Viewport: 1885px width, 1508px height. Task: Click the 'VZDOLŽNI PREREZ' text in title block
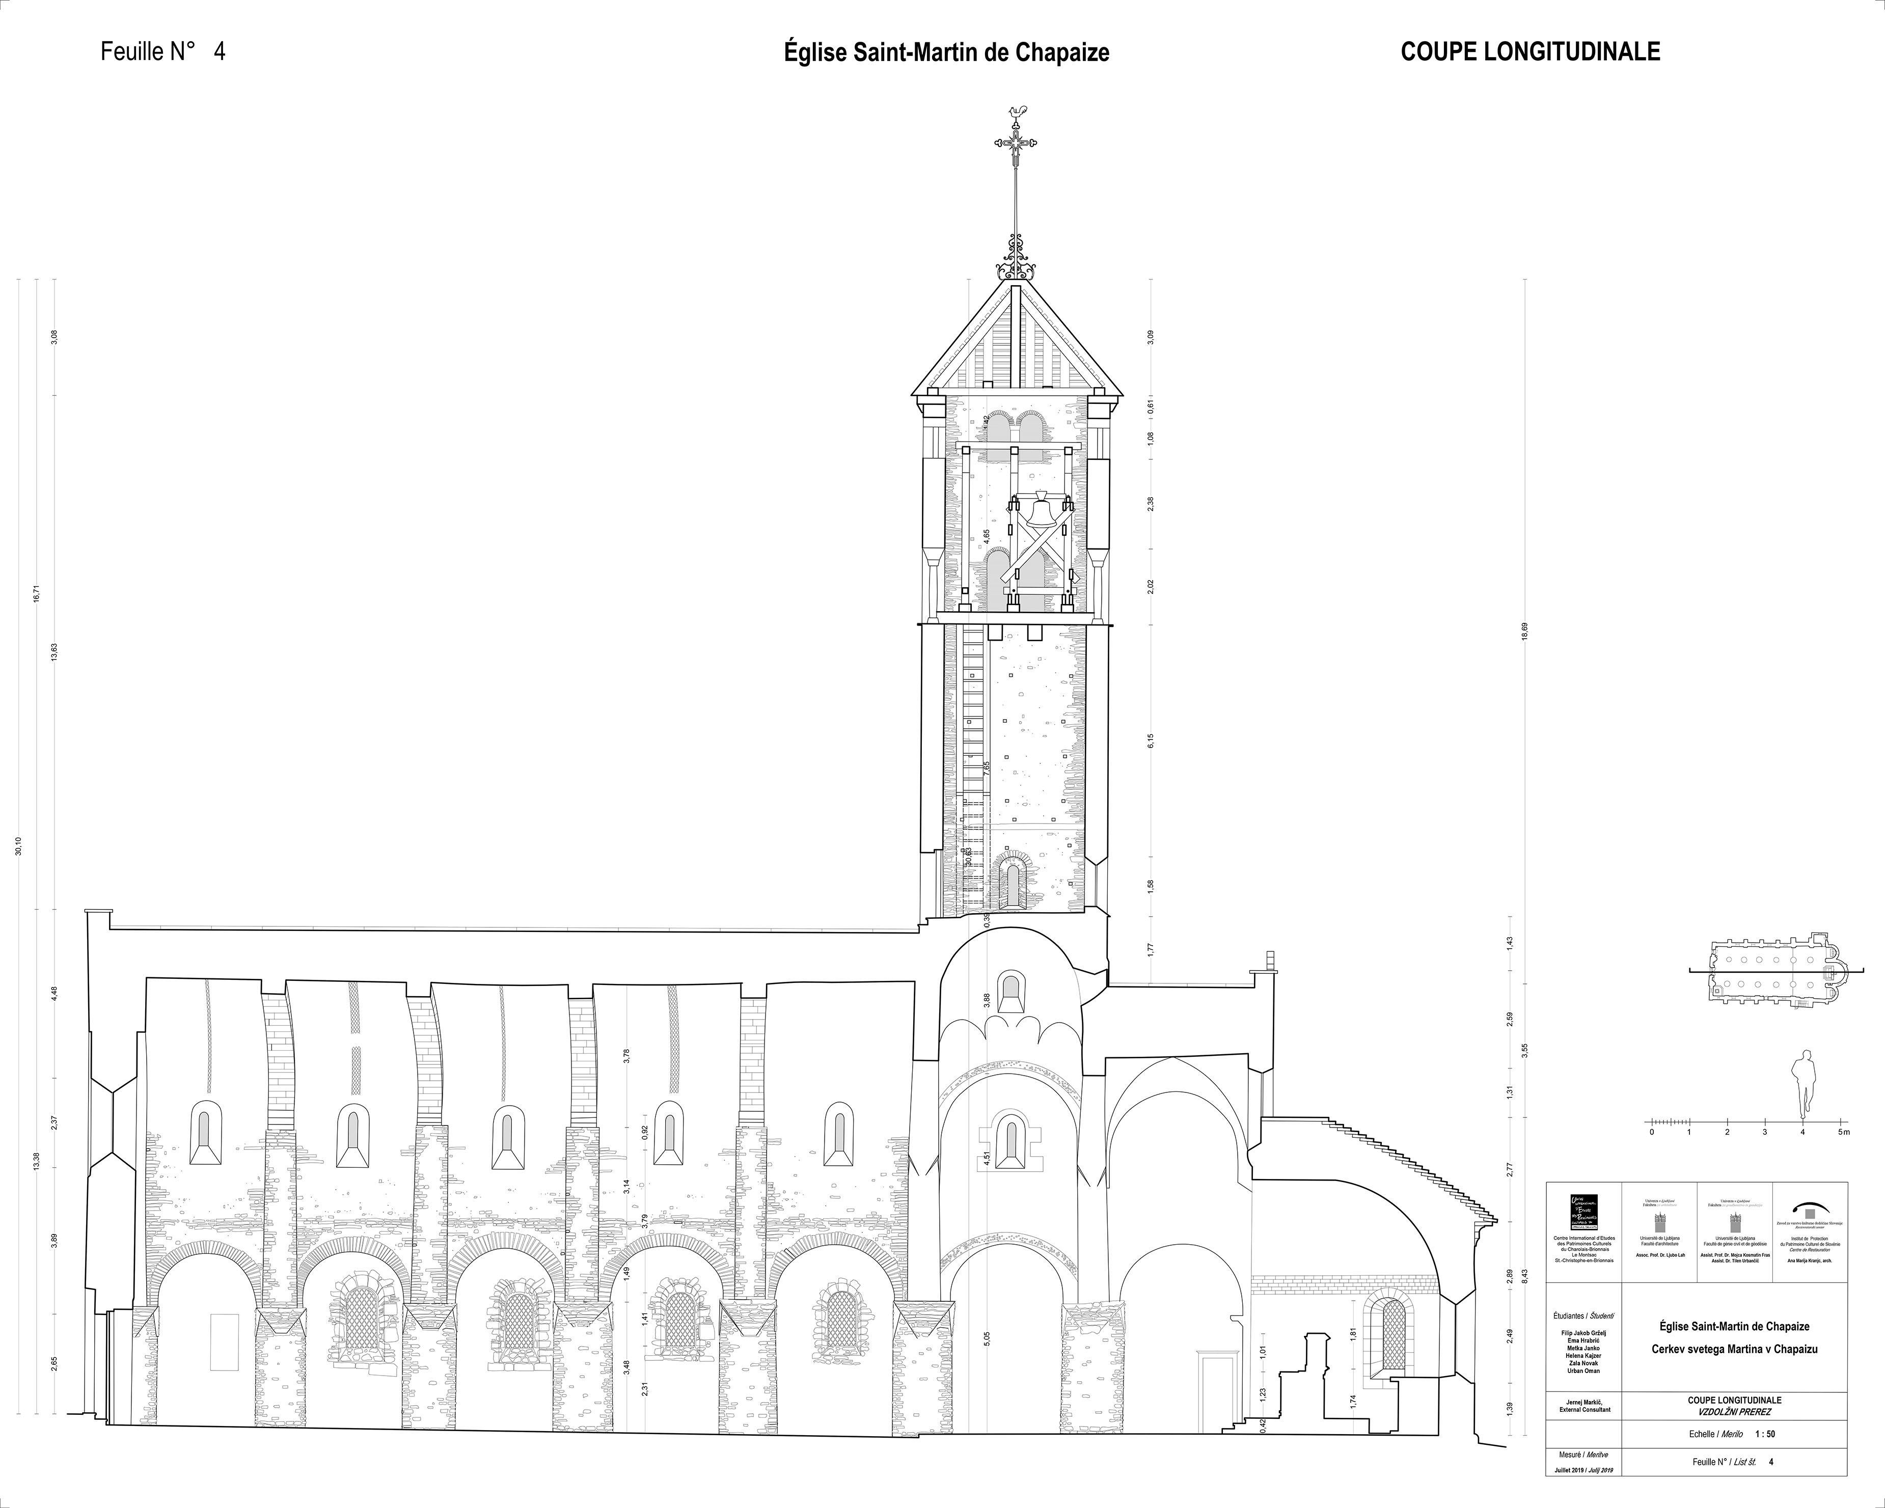pos(1734,1412)
